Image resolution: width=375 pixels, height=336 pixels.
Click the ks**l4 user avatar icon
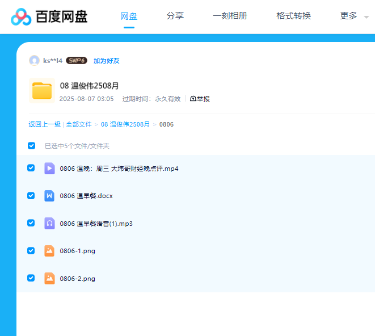[34, 61]
